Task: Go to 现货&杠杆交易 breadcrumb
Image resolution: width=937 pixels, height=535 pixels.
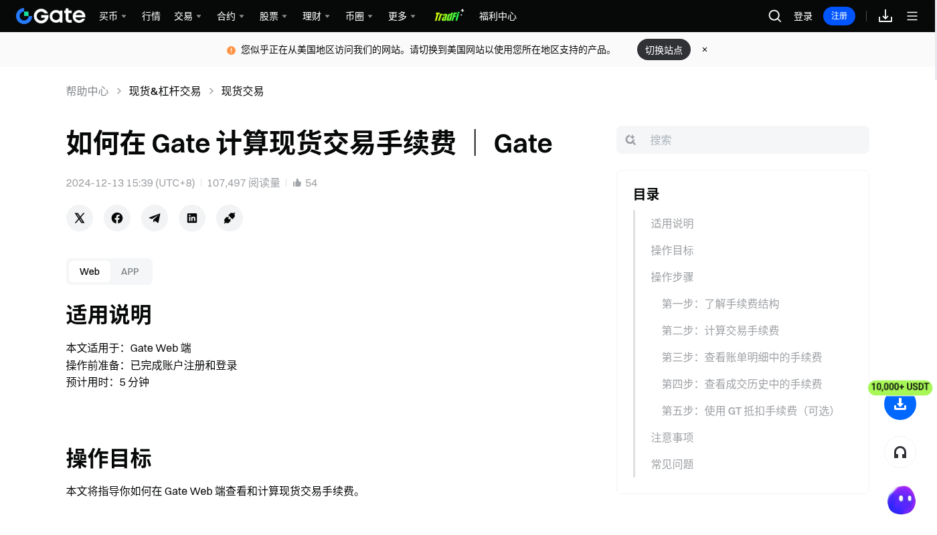Action: [165, 91]
